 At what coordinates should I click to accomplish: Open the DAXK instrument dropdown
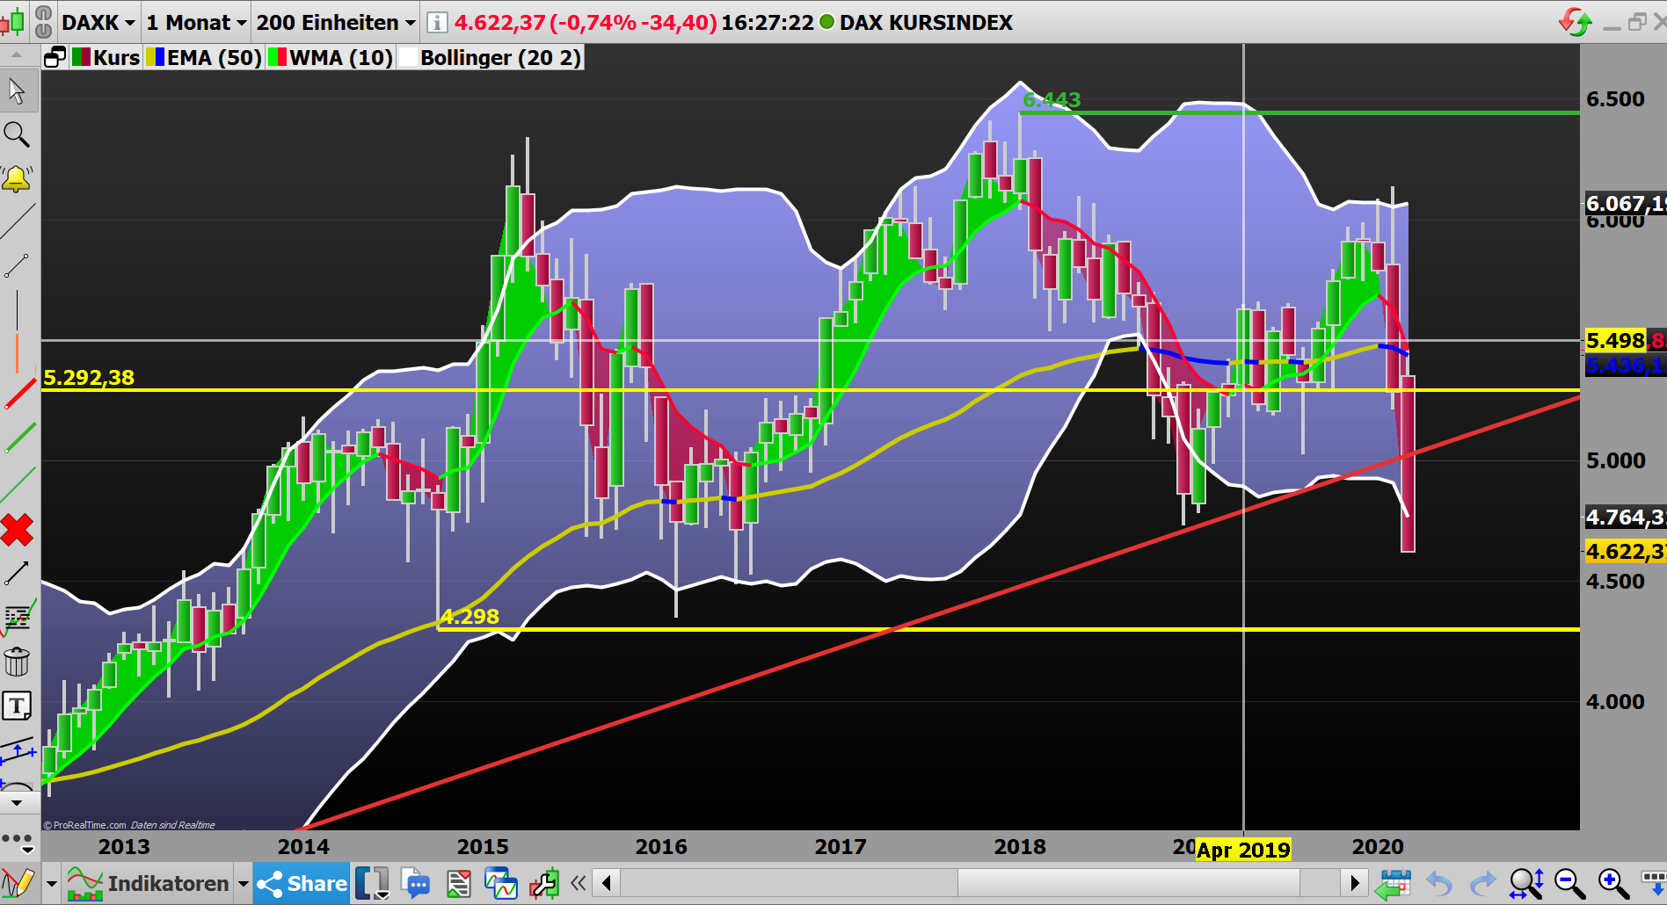[98, 23]
